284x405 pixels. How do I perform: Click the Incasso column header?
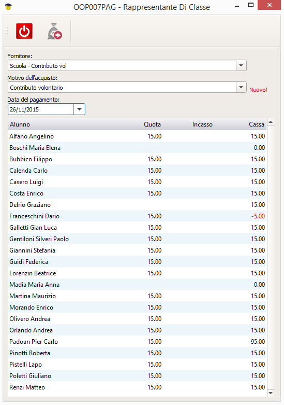tap(202, 124)
